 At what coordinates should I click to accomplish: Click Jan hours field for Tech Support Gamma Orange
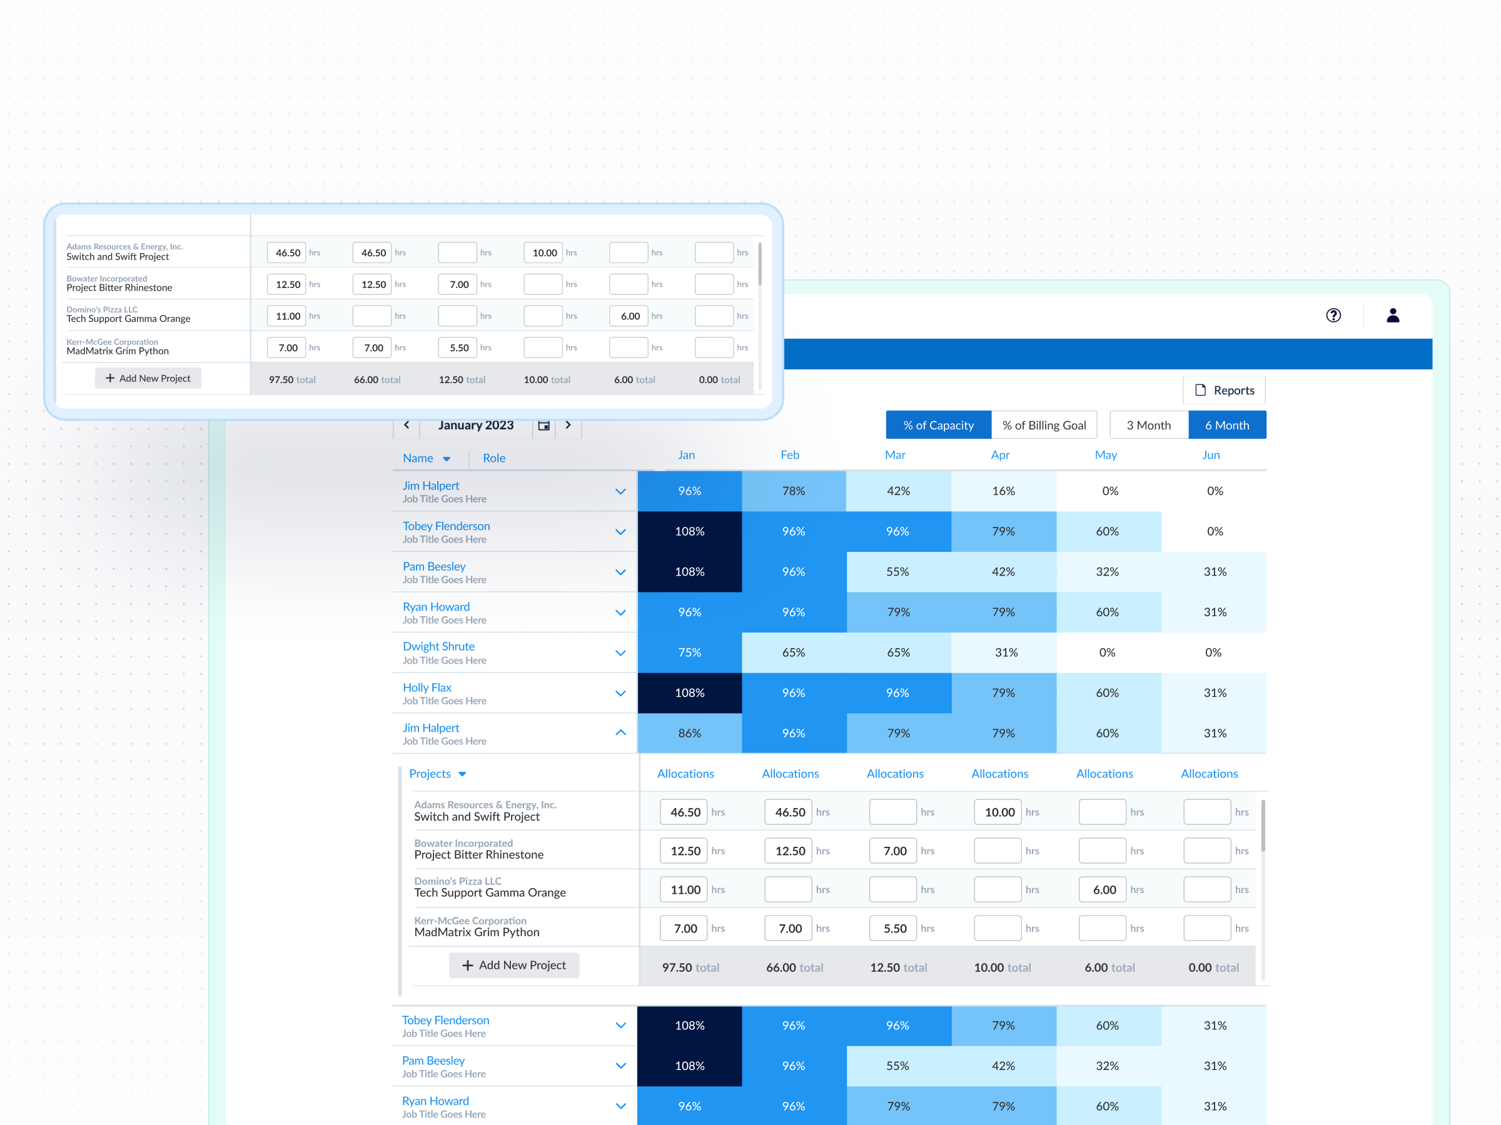click(x=684, y=890)
